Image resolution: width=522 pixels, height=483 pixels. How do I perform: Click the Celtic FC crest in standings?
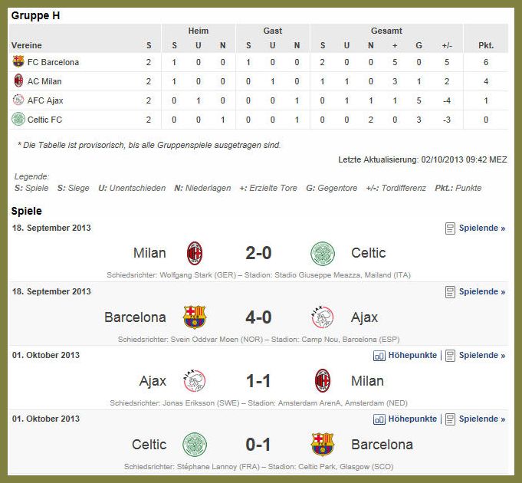point(18,119)
